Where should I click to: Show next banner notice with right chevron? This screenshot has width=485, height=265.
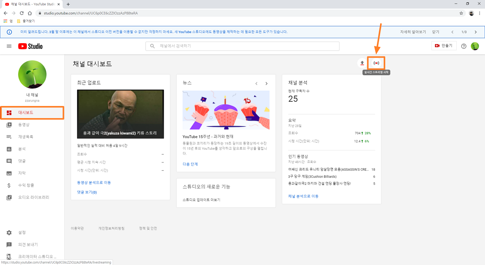click(476, 32)
